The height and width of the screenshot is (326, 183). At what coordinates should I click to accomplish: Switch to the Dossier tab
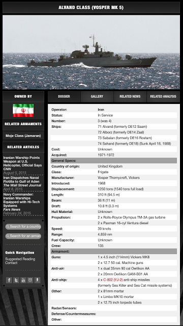tap(64, 96)
